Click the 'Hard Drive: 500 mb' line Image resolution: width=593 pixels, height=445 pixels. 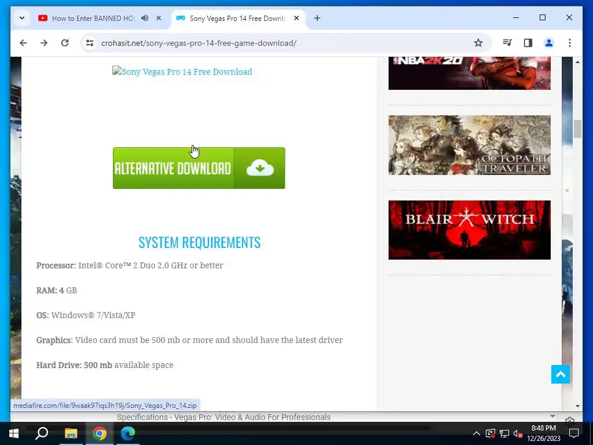[x=105, y=365]
